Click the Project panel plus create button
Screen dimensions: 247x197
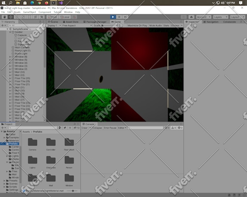3,128
